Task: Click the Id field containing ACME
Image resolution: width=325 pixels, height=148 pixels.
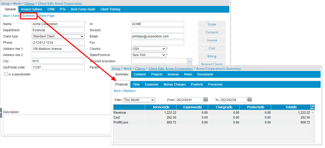Action: tap(158, 24)
